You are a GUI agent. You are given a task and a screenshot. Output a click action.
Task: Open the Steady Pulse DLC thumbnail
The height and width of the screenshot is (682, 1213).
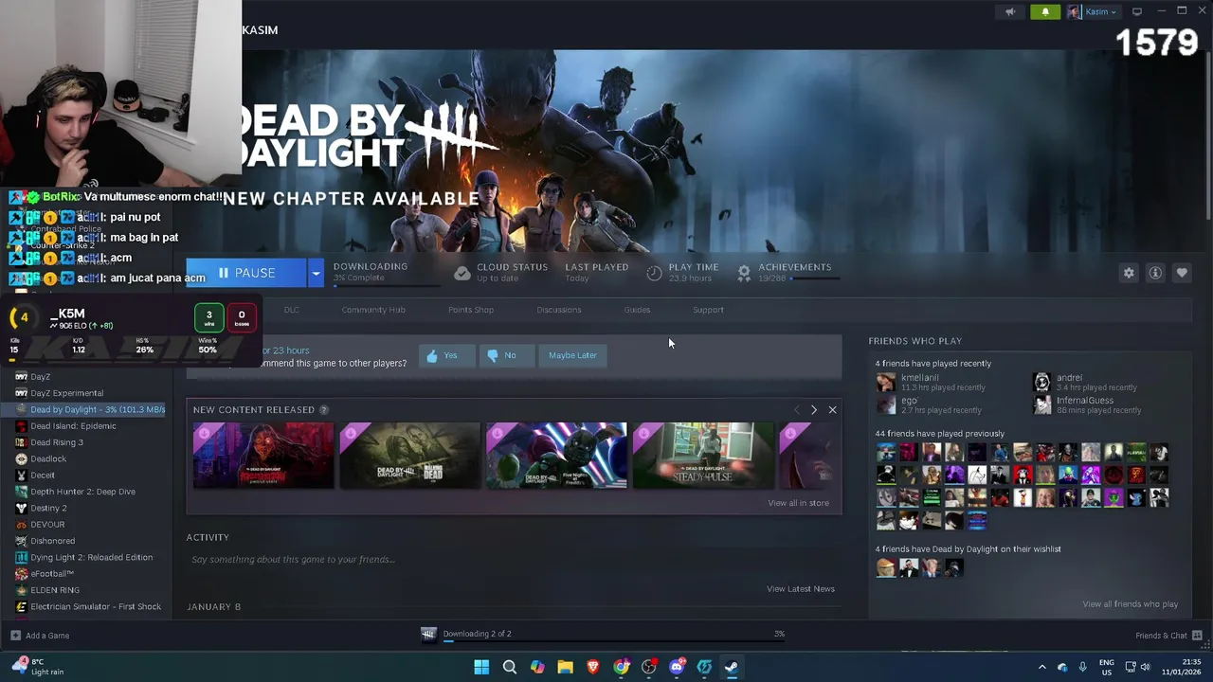703,456
